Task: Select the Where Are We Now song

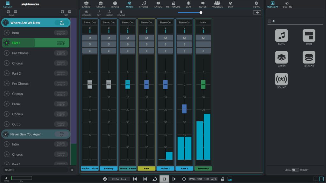Action: pyautogui.click(x=36, y=23)
